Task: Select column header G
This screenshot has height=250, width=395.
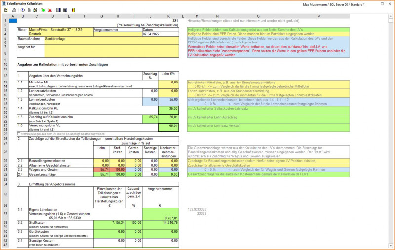Action: (x=102, y=16)
